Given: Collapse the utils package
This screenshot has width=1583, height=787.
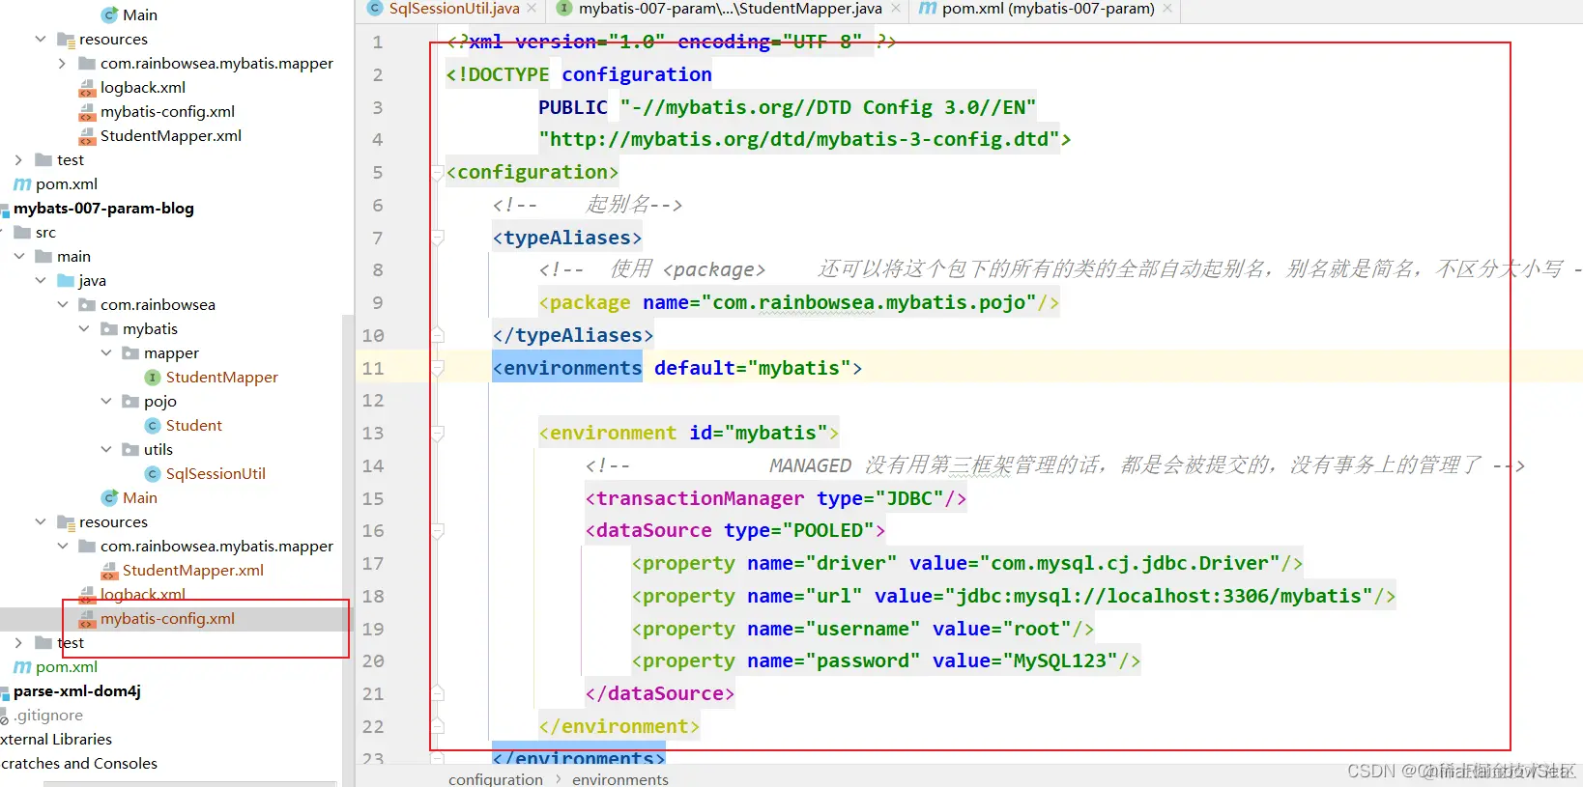Looking at the screenshot, I should (x=106, y=449).
